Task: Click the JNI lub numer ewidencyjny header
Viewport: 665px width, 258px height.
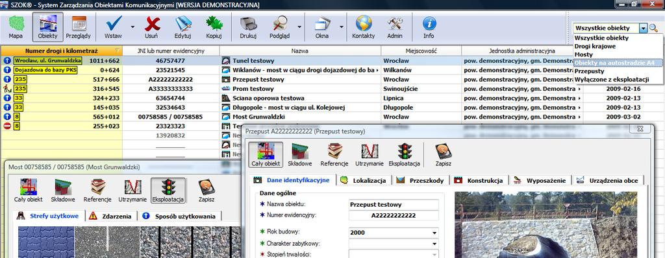Action: tap(171, 51)
